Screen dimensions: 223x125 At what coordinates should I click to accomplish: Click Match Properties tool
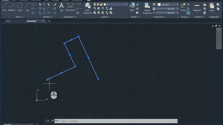tap(147, 8)
